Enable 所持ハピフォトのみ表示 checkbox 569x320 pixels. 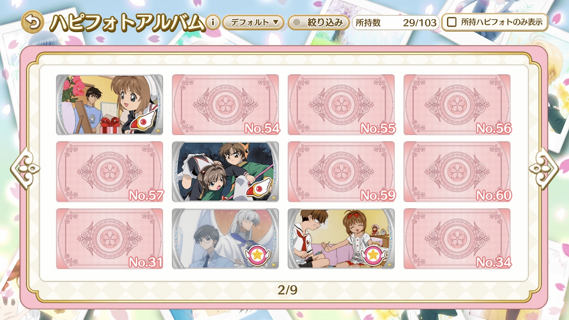click(452, 22)
